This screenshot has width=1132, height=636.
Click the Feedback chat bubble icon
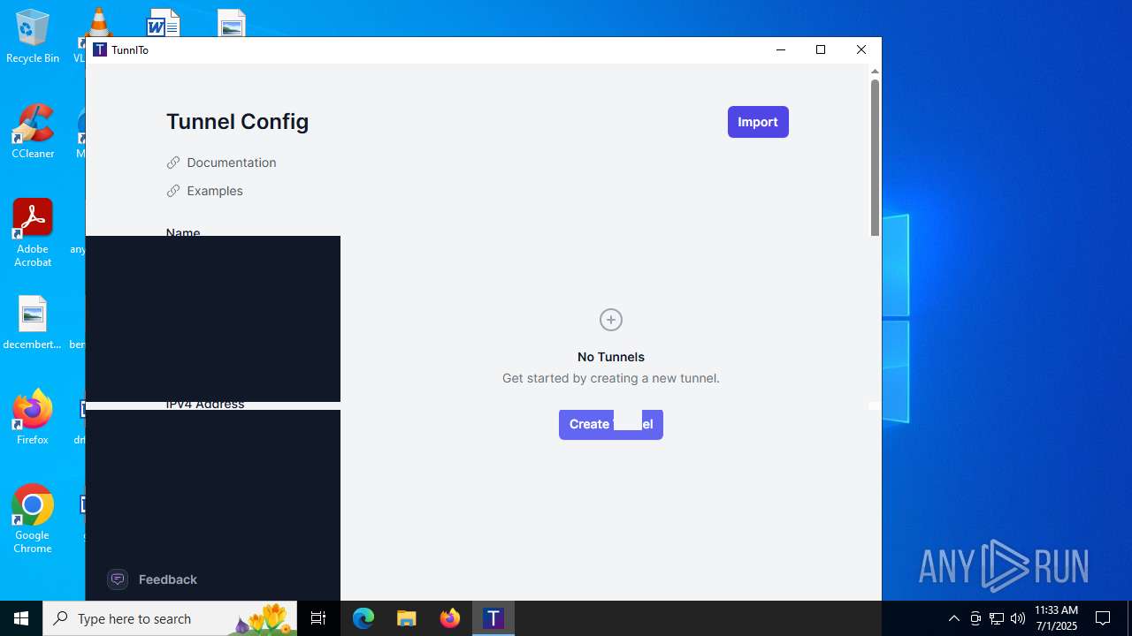point(118,579)
